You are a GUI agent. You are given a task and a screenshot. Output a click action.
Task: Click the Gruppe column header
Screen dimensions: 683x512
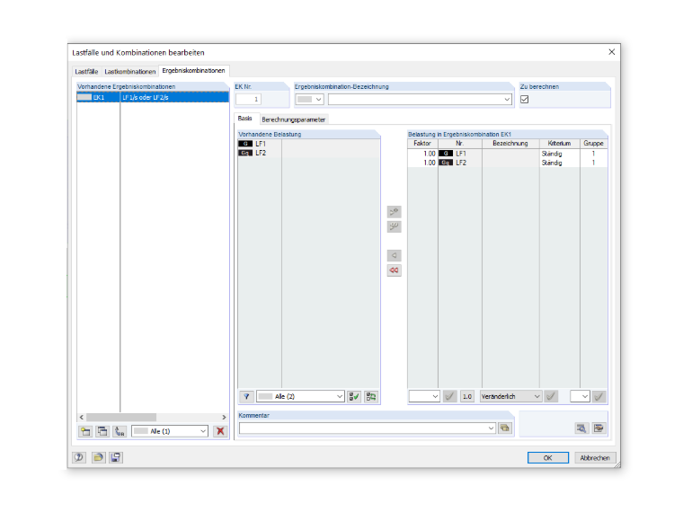point(594,143)
